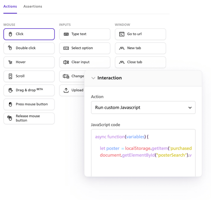Select the Drag & drop hand icon
The image size is (211, 200).
click(x=10, y=90)
